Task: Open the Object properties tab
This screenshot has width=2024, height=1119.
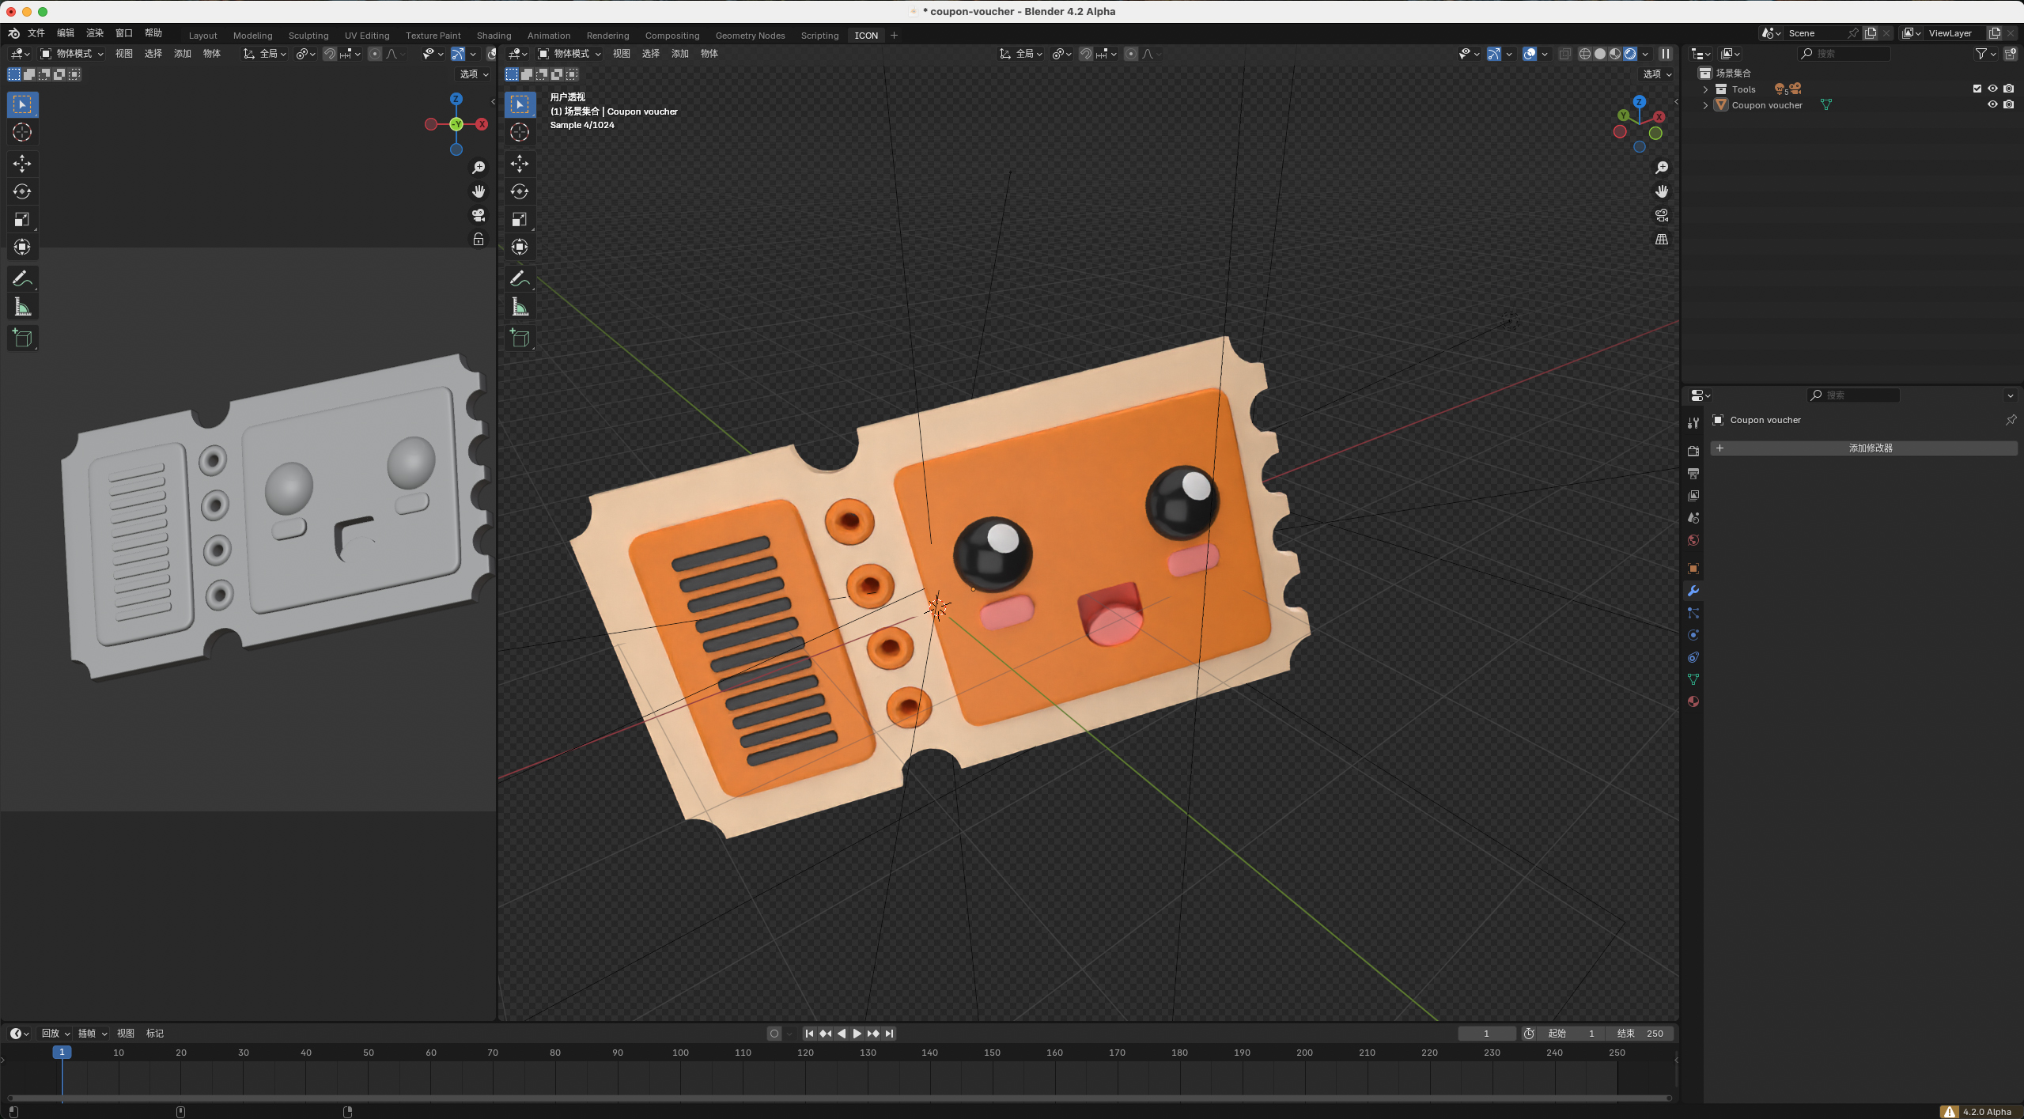Action: pyautogui.click(x=1693, y=569)
